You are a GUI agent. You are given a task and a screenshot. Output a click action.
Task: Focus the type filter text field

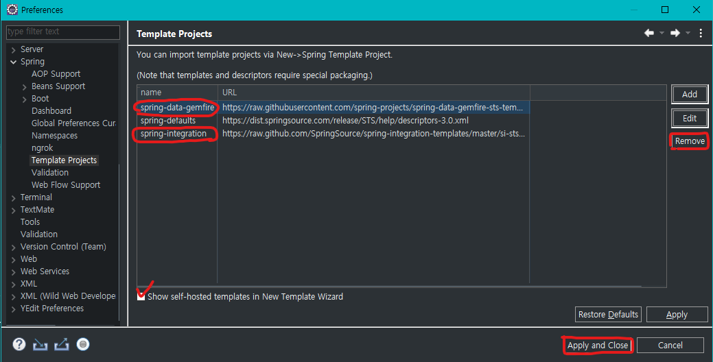point(63,32)
